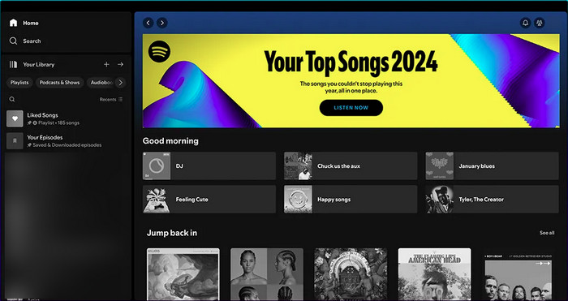Search within Your Library magnifier
568x301 pixels.
tap(12, 99)
